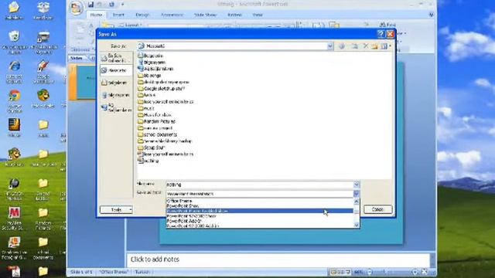This screenshot has width=495, height=278.
Task: Switch to the Insert ribbon tab
Action: (x=118, y=15)
